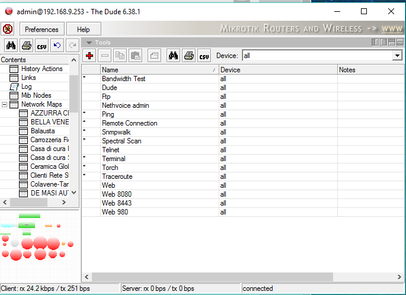Click the left pane print icon
406x295 pixels.
tap(27, 46)
